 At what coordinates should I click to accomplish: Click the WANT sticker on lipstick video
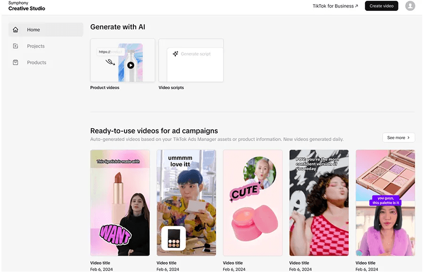(x=115, y=234)
